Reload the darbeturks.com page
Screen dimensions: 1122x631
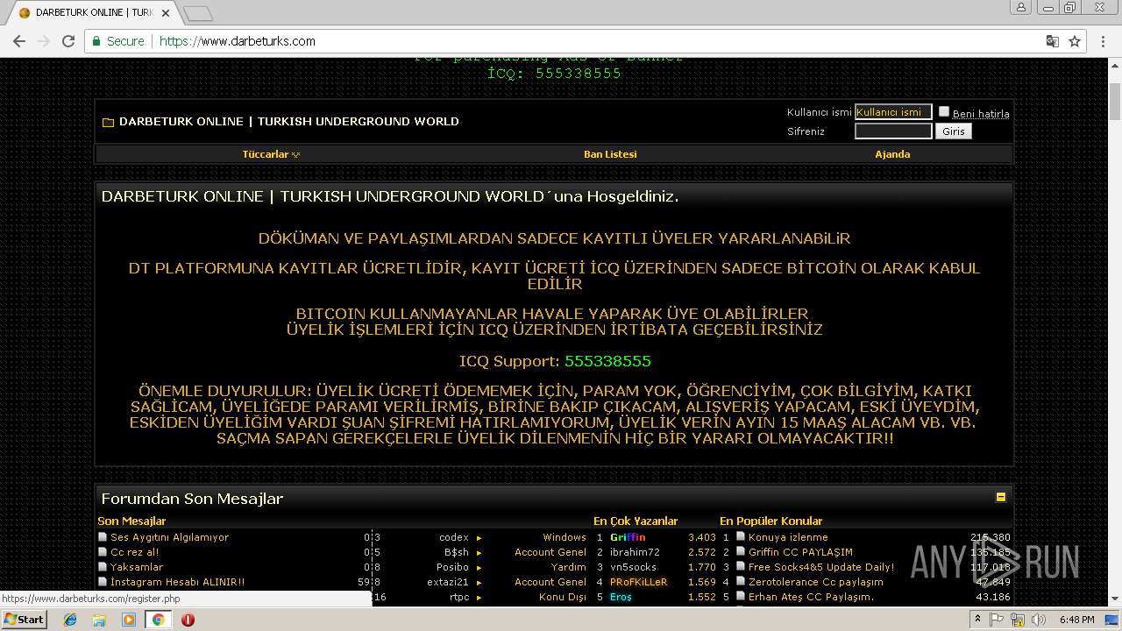tap(68, 41)
